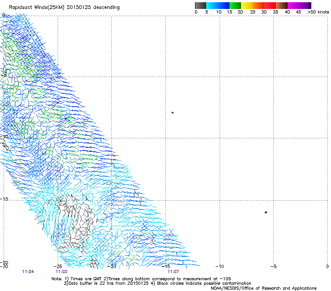Click the red 30-35 knots color band
This screenshot has width=331, height=291.
tap(270, 5)
